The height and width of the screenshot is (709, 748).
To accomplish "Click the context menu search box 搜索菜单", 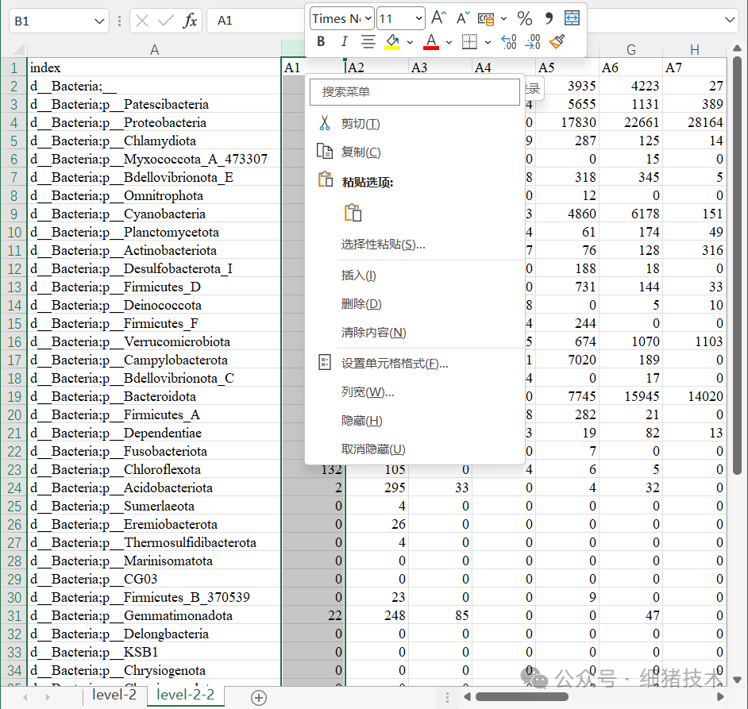I will click(x=414, y=91).
